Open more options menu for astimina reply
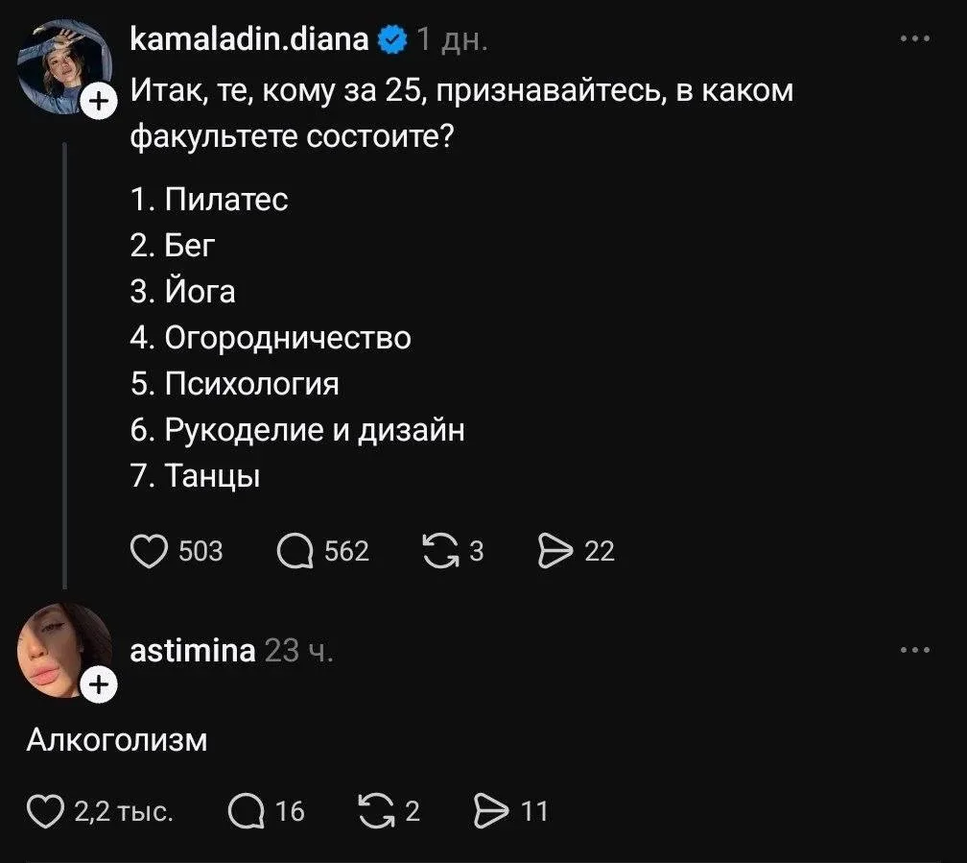This screenshot has width=967, height=863. [x=916, y=650]
